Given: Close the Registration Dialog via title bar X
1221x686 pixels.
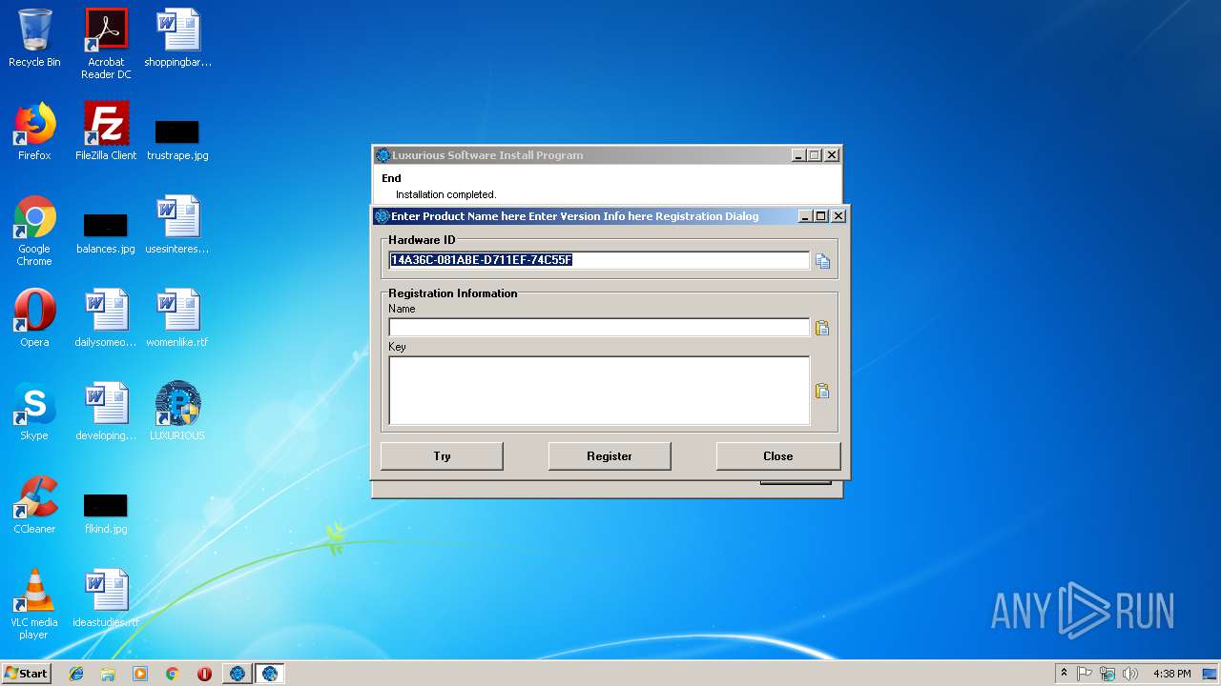Looking at the screenshot, I should tap(838, 216).
